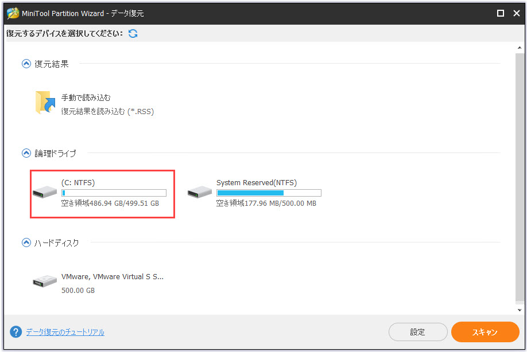Collapse the 復元結果 section
Screen dimensions: 527x352
[x=26, y=64]
